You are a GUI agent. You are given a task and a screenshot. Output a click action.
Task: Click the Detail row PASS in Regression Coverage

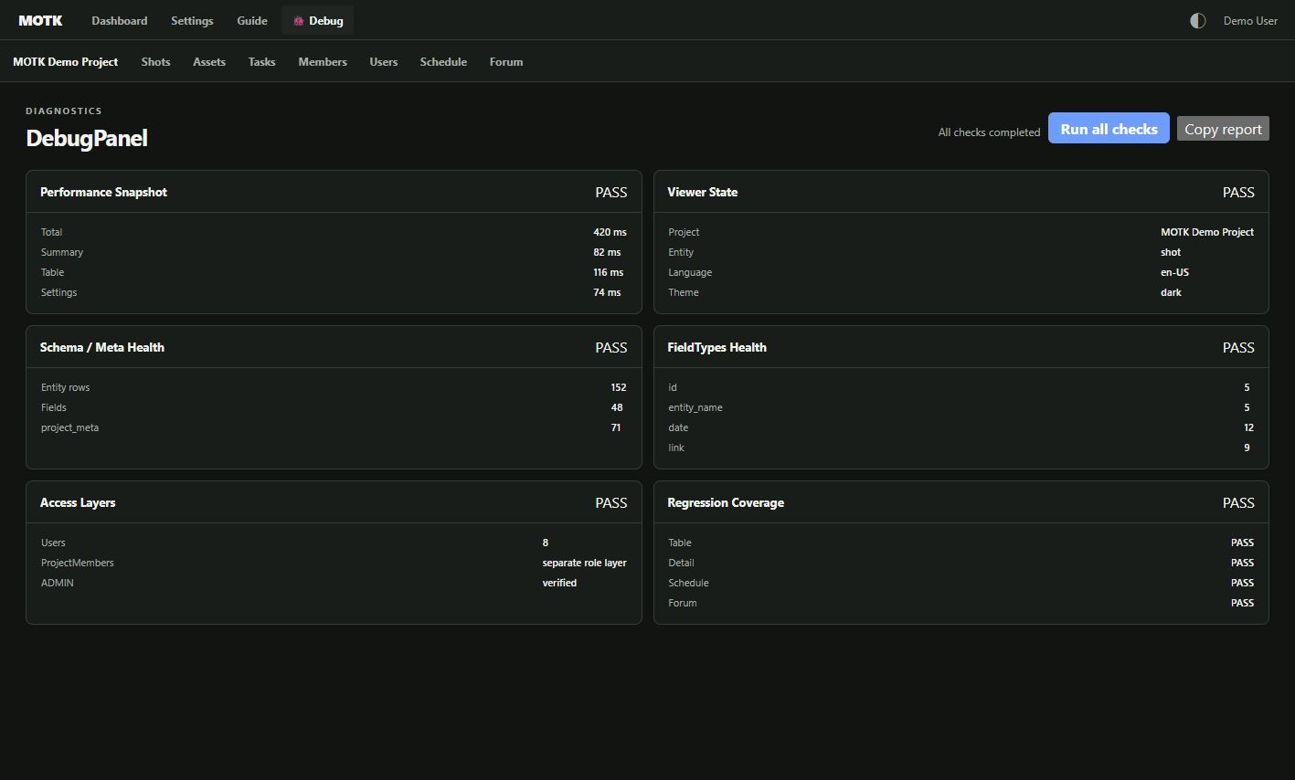coord(1242,563)
